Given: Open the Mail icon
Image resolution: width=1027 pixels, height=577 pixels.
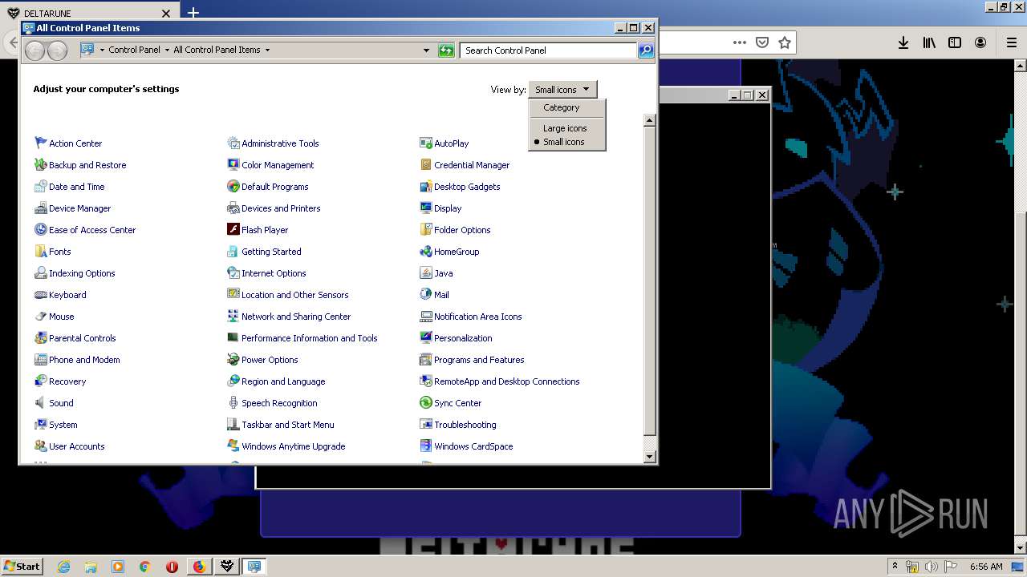Looking at the screenshot, I should coord(426,294).
